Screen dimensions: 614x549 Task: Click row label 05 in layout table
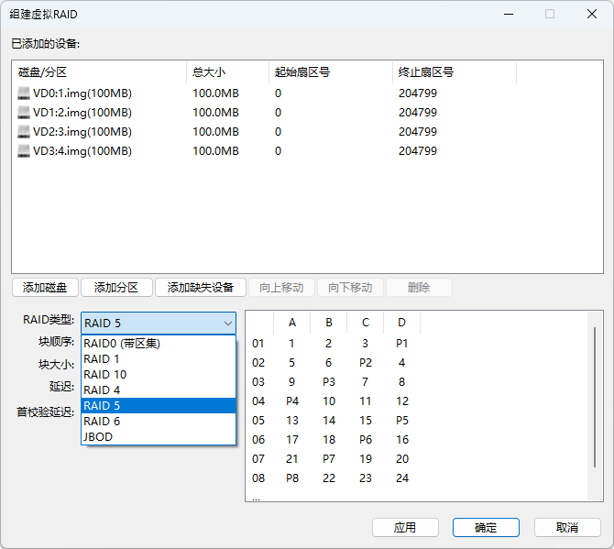(x=258, y=420)
